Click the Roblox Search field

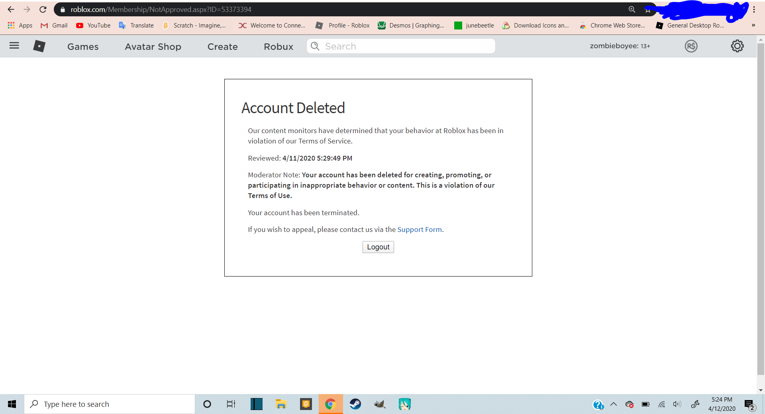tap(401, 46)
